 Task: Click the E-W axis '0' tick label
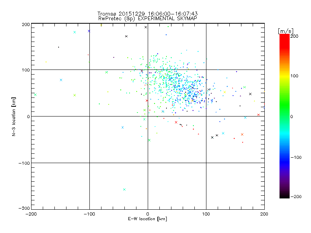point(148,214)
